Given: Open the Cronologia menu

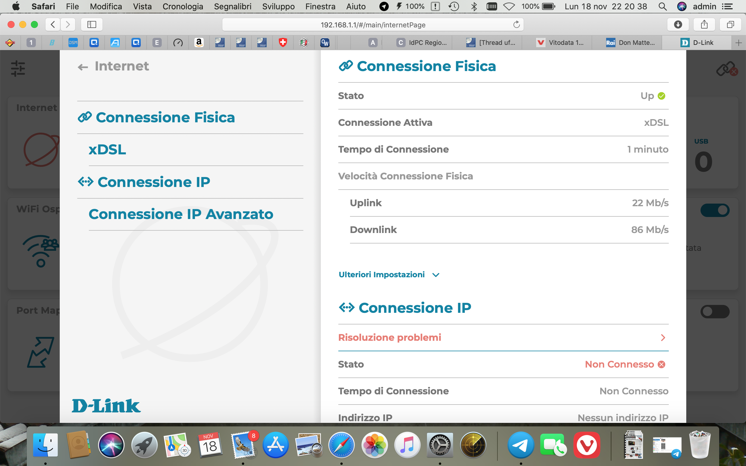Looking at the screenshot, I should pos(182,6).
